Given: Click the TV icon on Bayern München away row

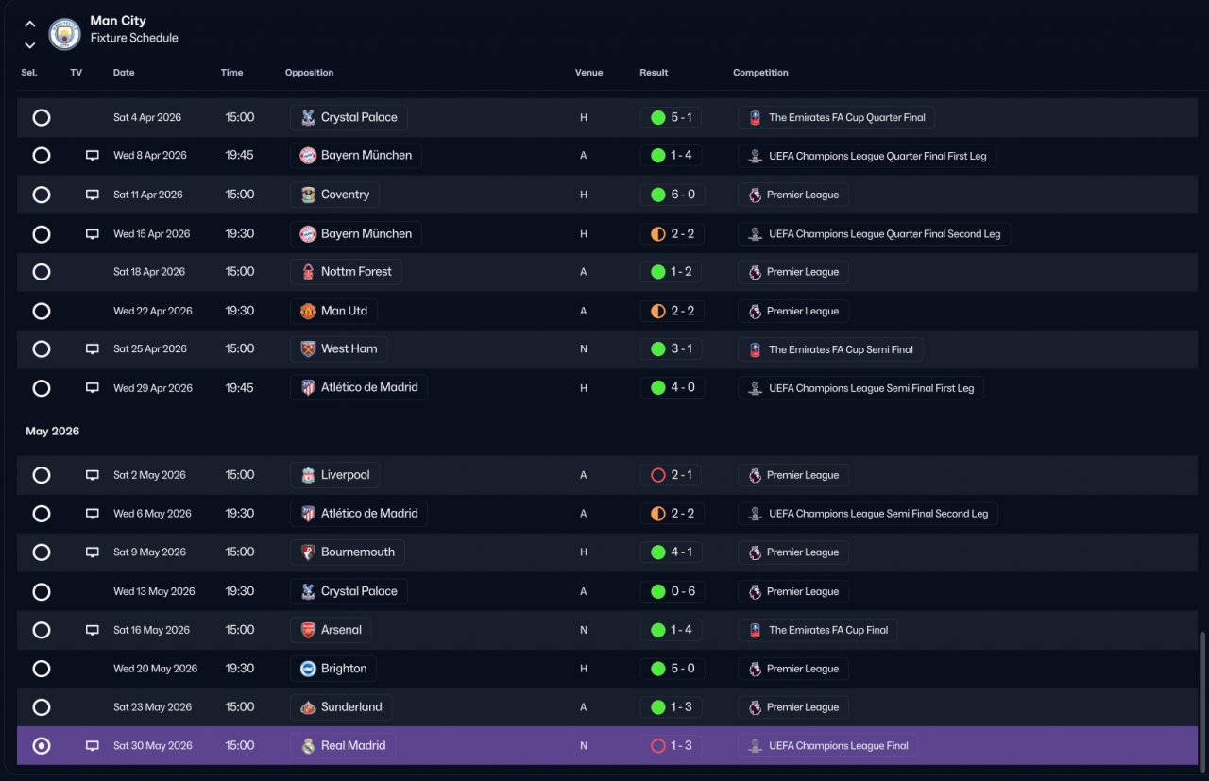Looking at the screenshot, I should [93, 156].
